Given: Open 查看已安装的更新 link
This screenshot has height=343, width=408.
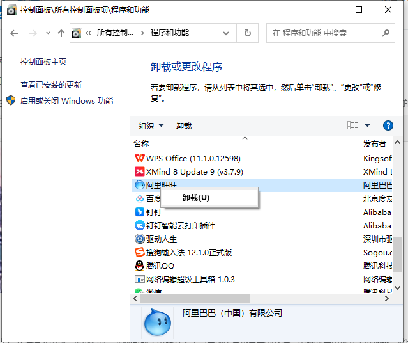Looking at the screenshot, I should point(51,84).
